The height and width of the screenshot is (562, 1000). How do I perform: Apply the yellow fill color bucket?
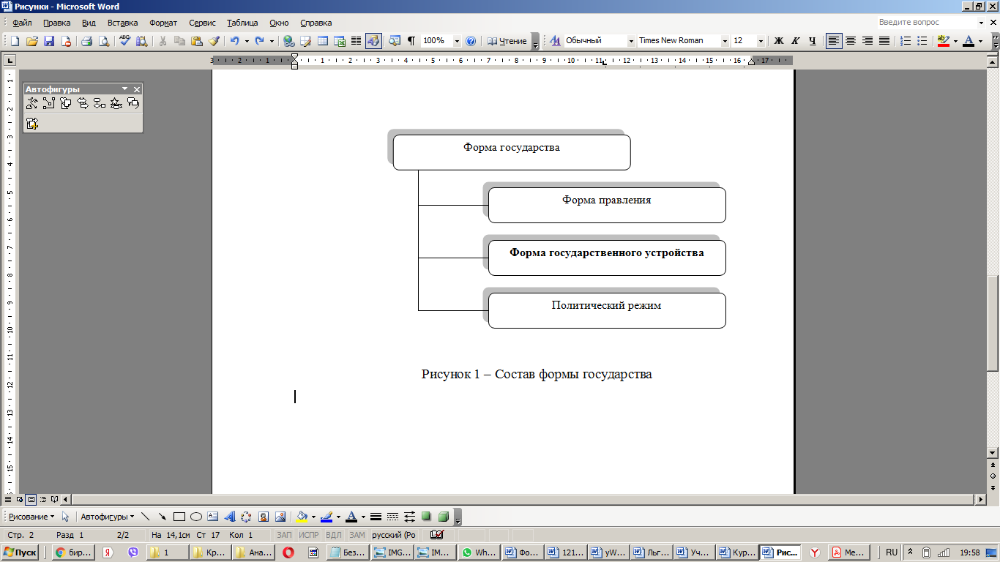point(302,517)
